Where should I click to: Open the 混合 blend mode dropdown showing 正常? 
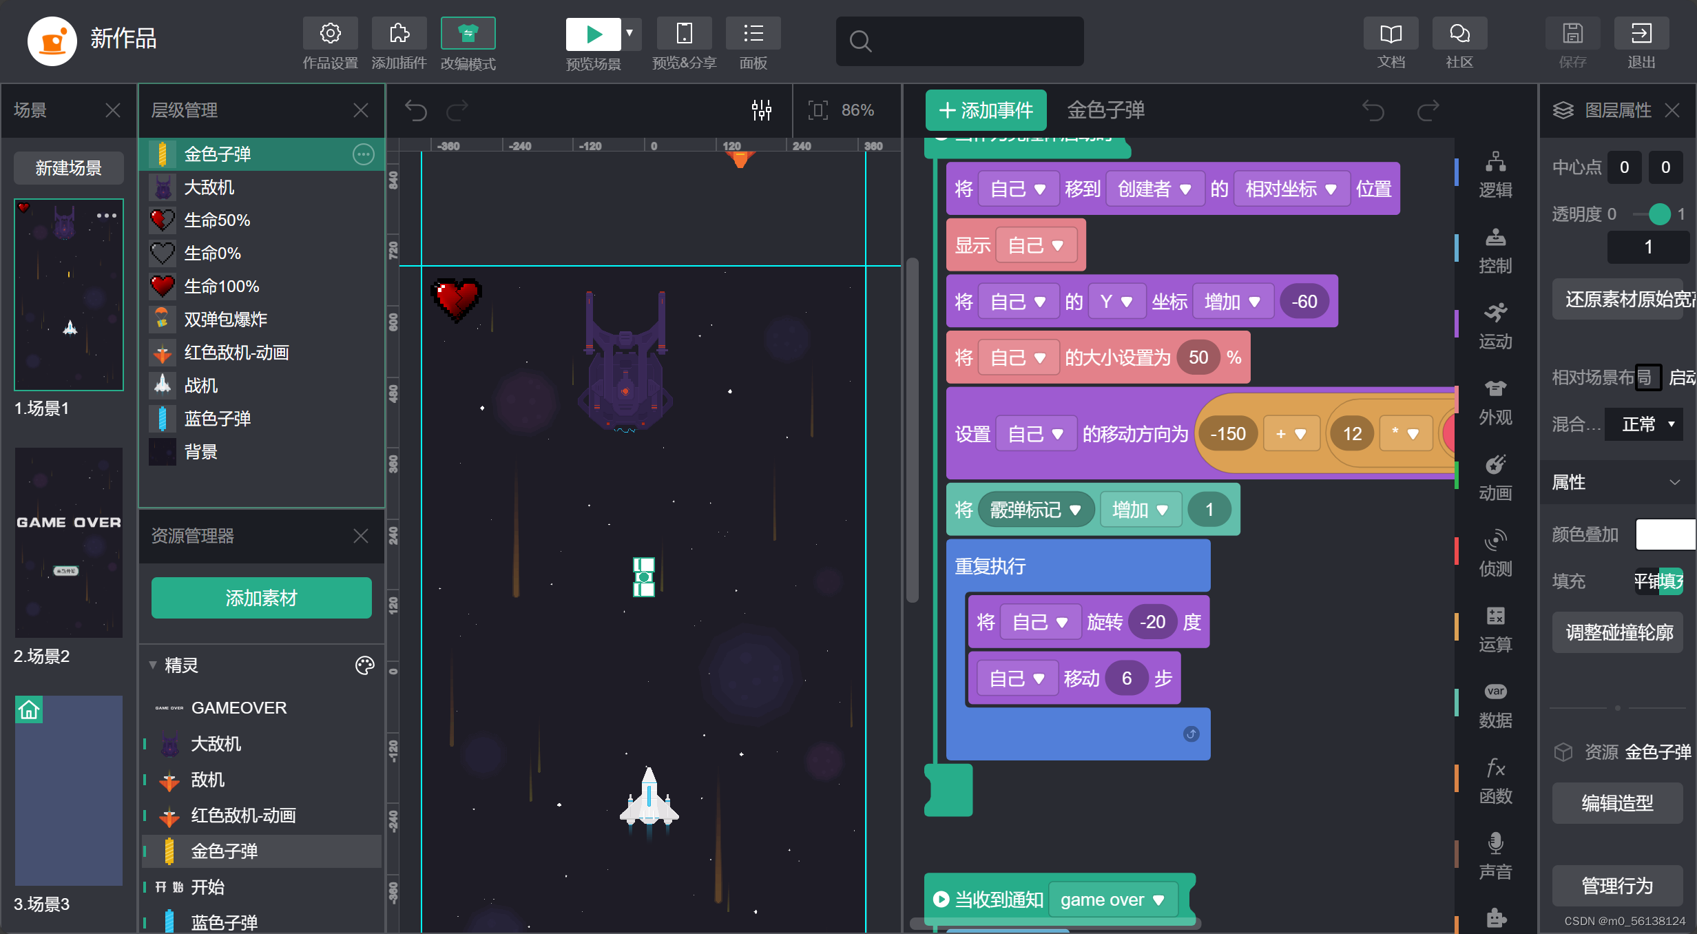tap(1644, 424)
